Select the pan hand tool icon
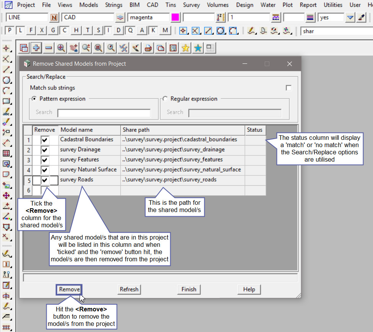The image size is (373, 332). click(73, 48)
